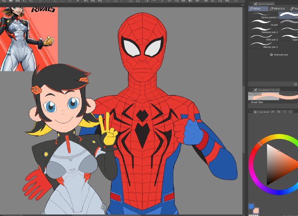Click Add sub tool
This screenshot has height=216, width=298.
[279, 55]
